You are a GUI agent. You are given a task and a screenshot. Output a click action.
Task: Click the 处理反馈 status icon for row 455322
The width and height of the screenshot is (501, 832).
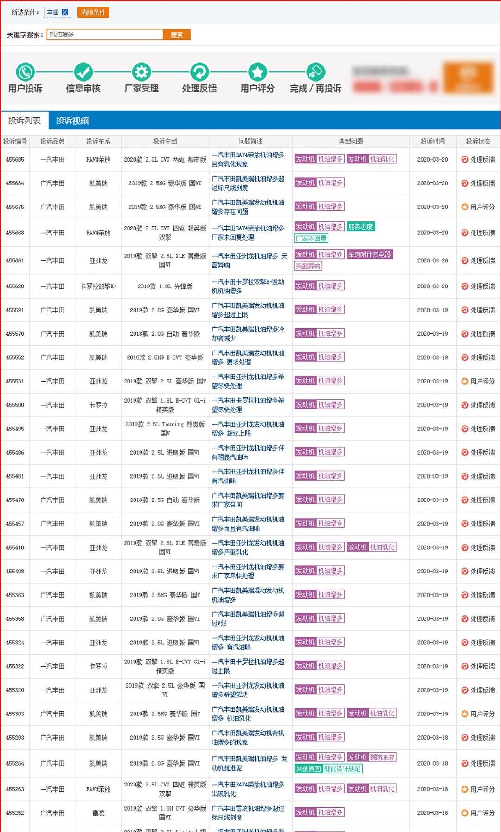click(x=464, y=666)
